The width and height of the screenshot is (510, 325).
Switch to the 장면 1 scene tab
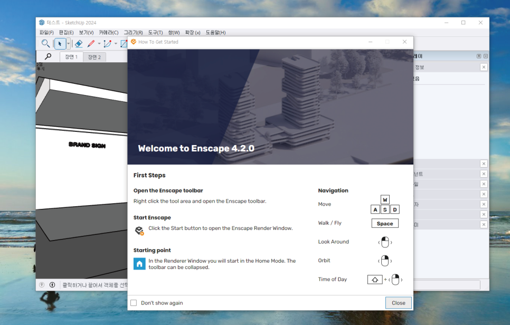point(71,57)
